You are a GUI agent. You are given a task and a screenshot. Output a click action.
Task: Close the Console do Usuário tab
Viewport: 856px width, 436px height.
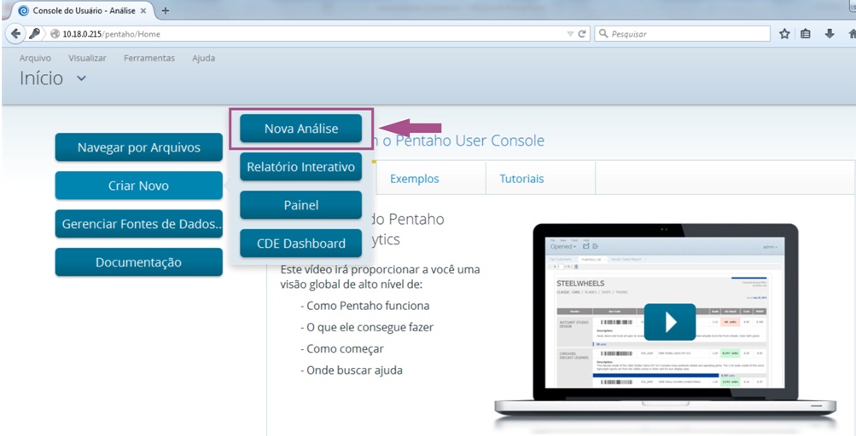143,10
